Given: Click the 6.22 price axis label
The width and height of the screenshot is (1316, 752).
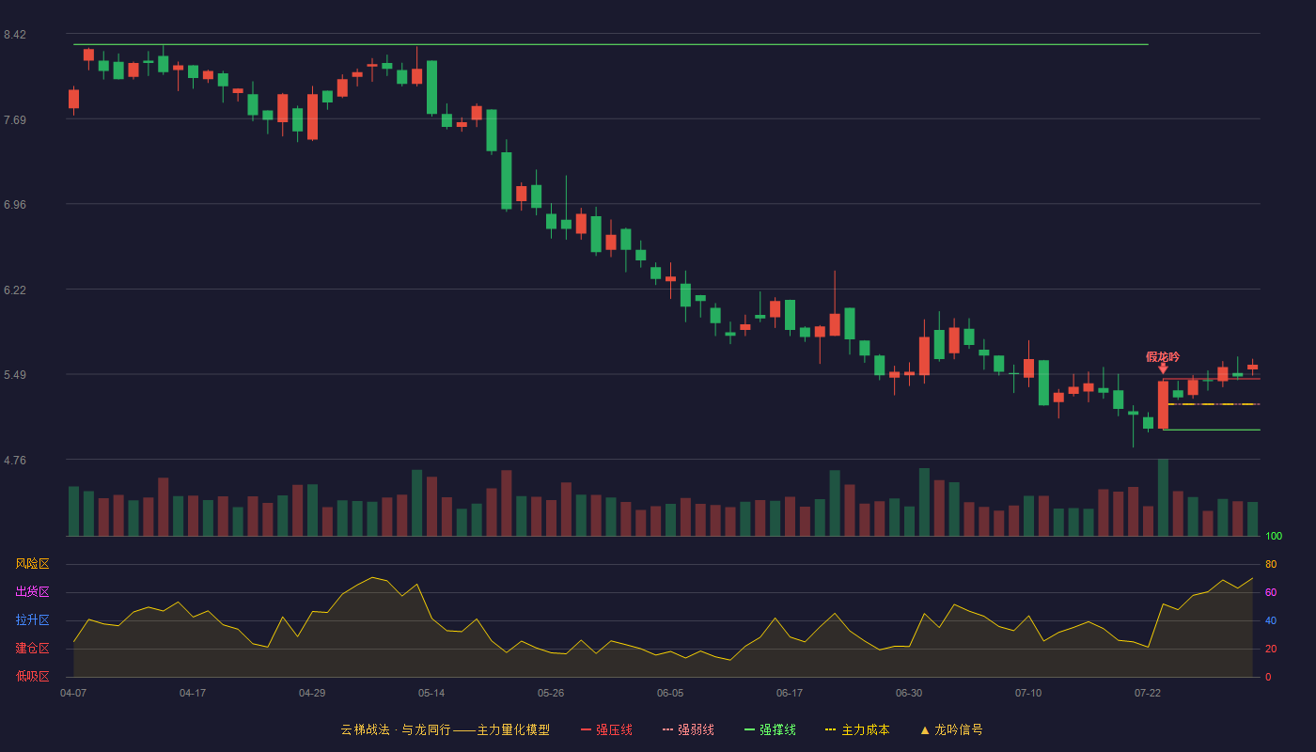Looking at the screenshot, I should (14, 290).
